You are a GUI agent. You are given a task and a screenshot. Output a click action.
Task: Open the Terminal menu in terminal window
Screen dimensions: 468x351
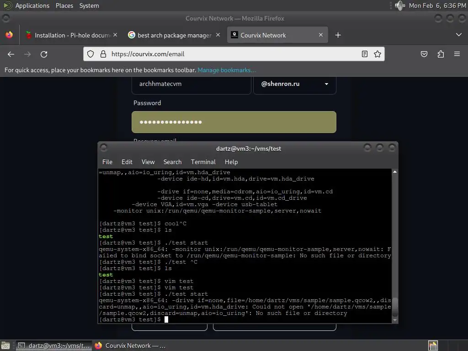click(203, 162)
